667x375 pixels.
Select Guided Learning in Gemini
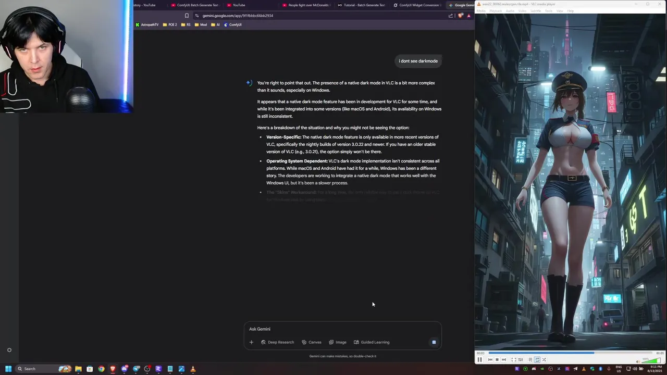coord(372,342)
